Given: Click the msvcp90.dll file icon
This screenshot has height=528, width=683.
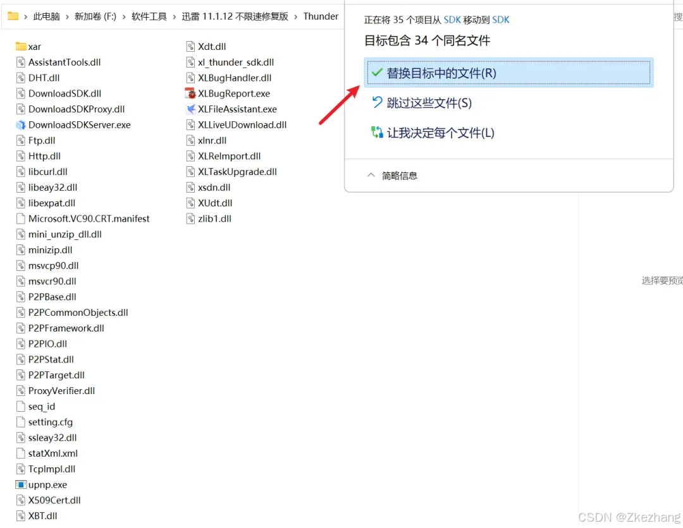Looking at the screenshot, I should tap(20, 265).
